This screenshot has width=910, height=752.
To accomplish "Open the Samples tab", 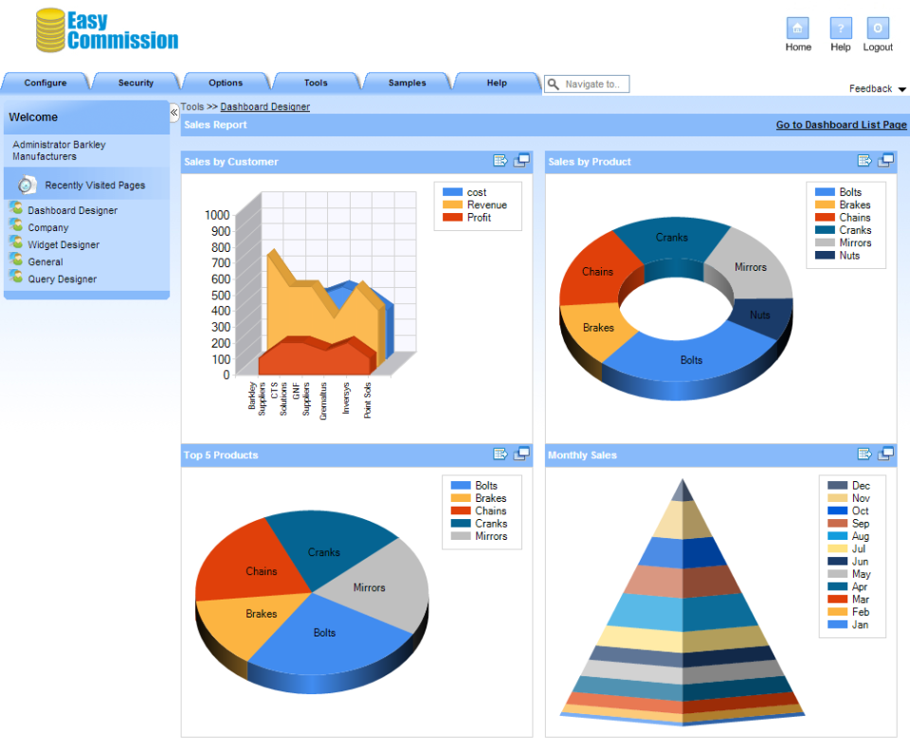I will pyautogui.click(x=406, y=82).
